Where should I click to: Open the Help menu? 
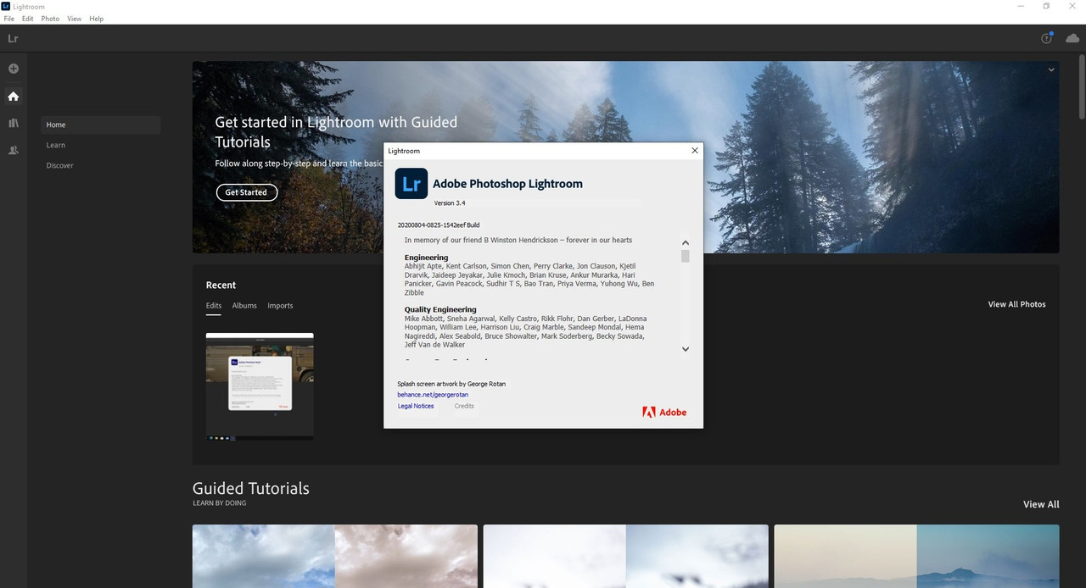(96, 19)
